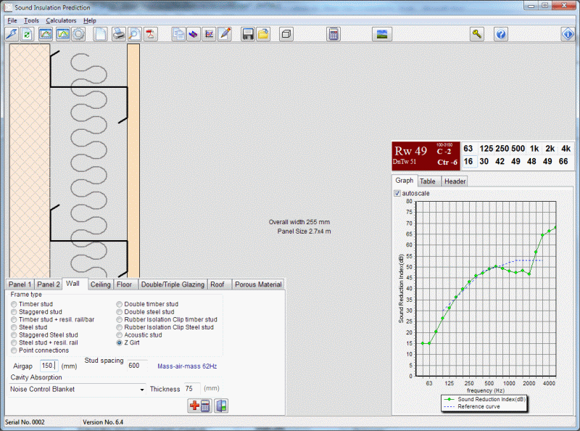Click the landscape picture icon
Viewport: 580px width, 431px height.
pyautogui.click(x=382, y=34)
